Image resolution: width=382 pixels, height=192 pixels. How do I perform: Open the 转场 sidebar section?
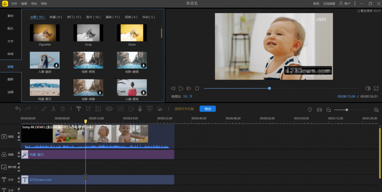click(x=10, y=54)
